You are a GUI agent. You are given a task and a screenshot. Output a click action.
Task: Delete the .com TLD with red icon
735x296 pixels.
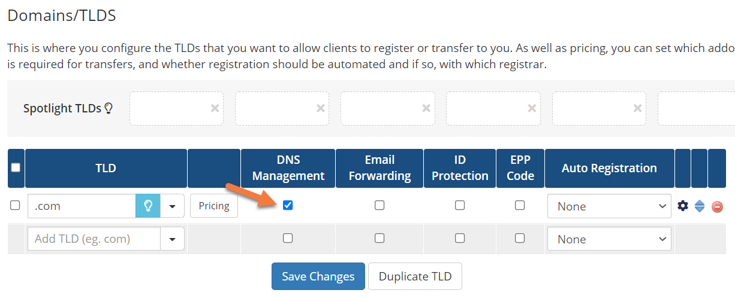tap(717, 207)
